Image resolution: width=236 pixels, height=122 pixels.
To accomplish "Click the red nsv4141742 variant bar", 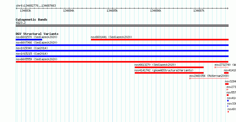I will [169, 73].
